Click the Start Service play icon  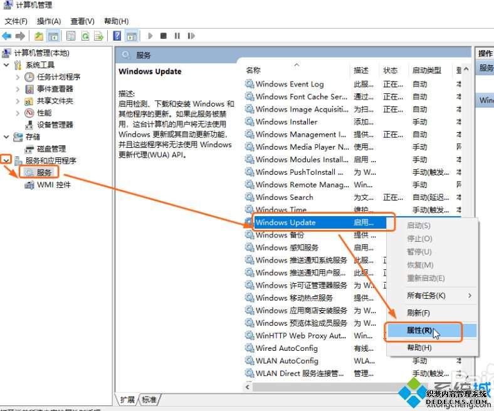point(150,36)
